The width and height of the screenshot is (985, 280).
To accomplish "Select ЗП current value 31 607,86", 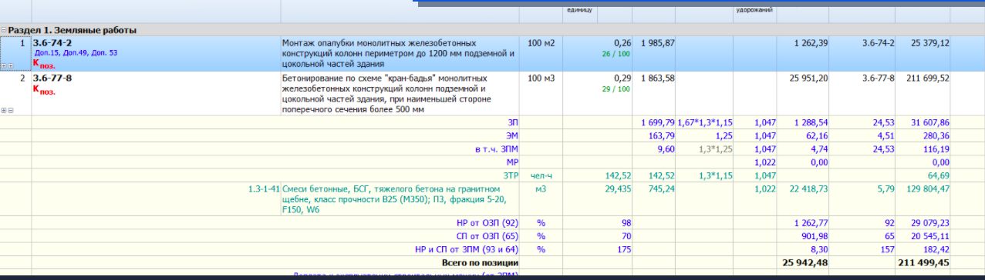I will tap(929, 122).
